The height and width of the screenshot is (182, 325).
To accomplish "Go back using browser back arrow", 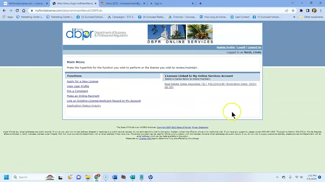I will pyautogui.click(x=4, y=10).
